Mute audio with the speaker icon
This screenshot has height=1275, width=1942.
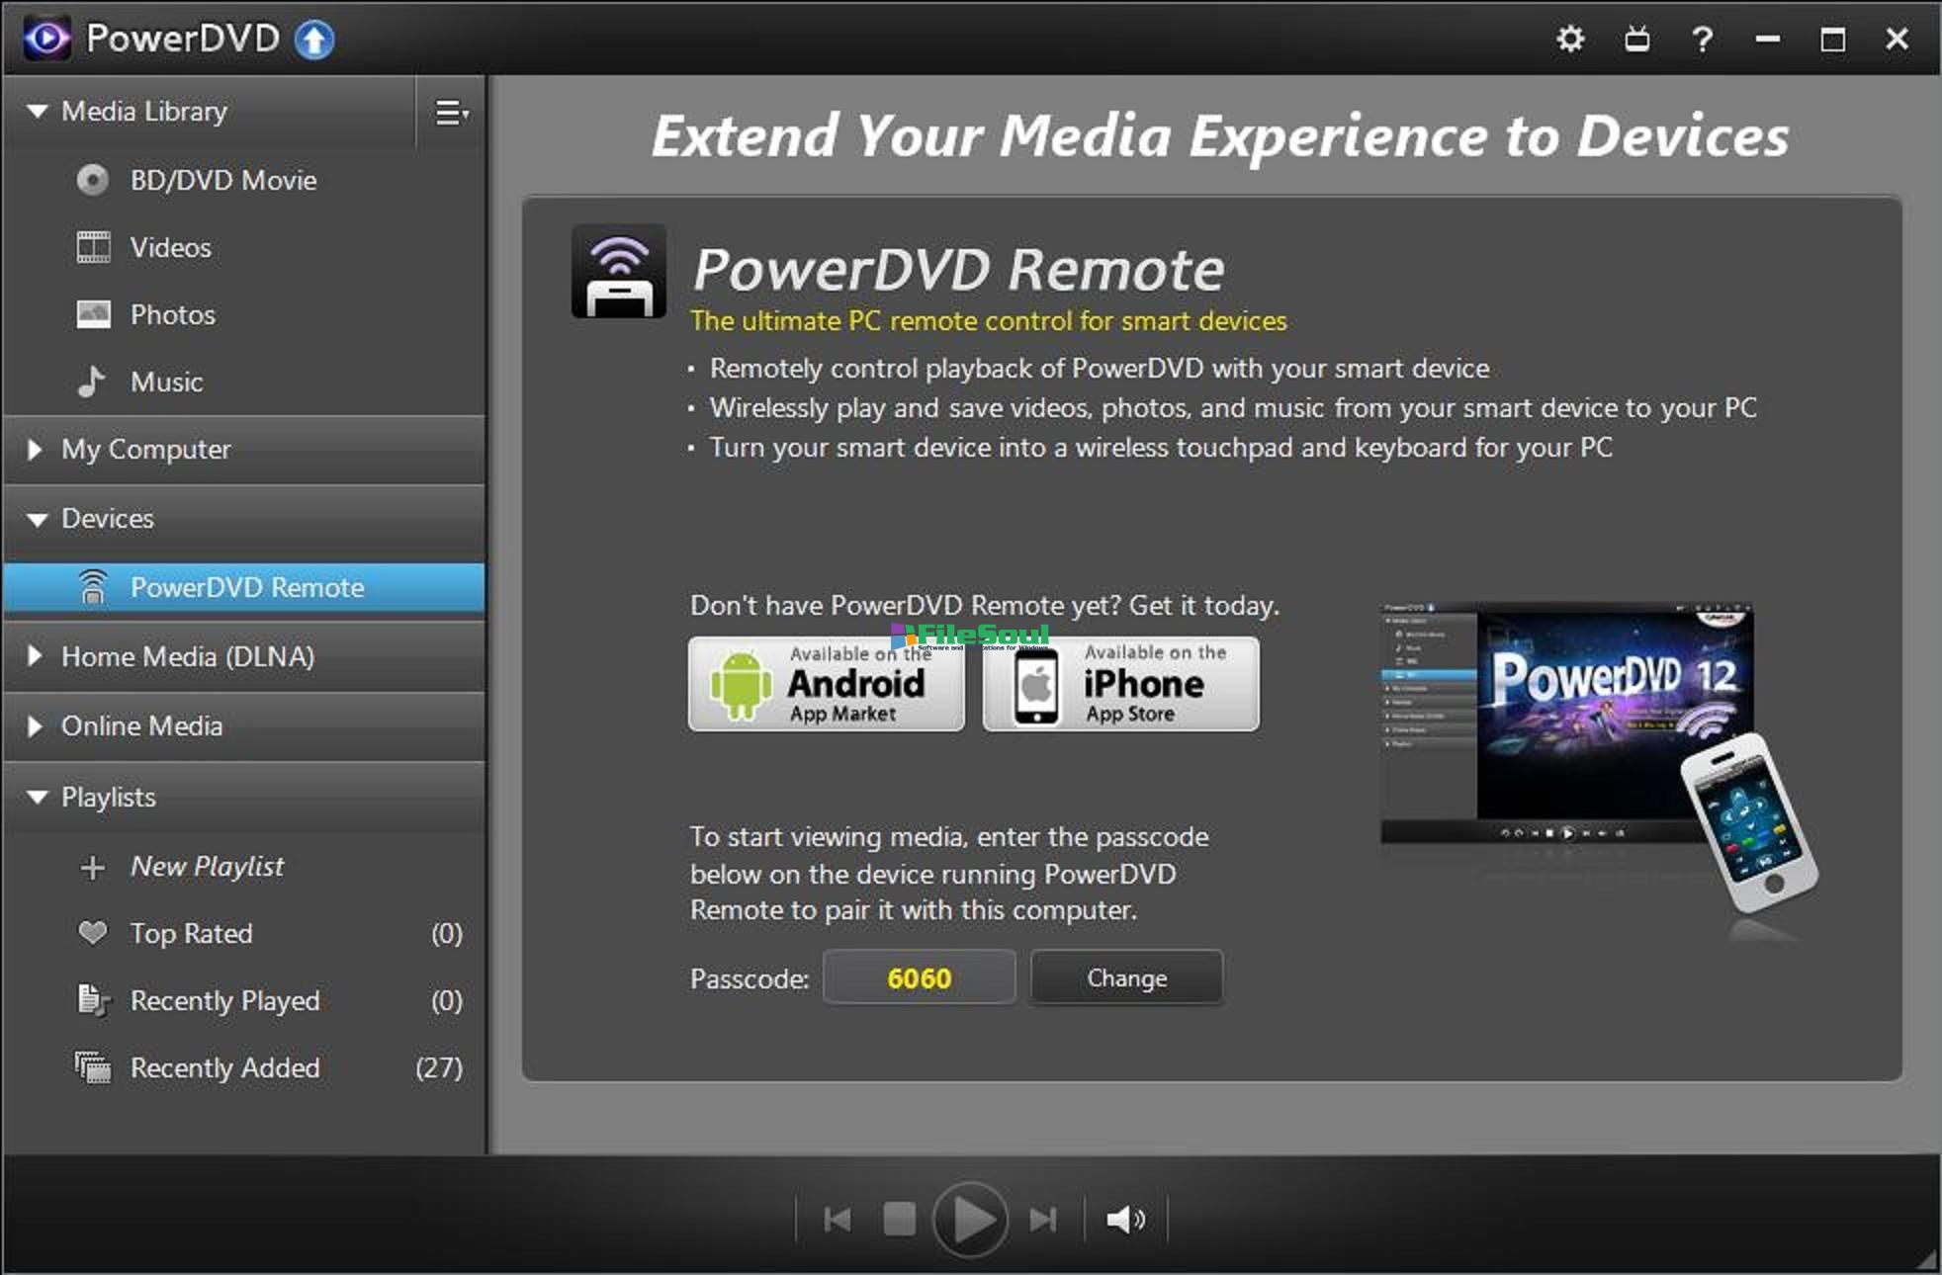pyautogui.click(x=1125, y=1220)
